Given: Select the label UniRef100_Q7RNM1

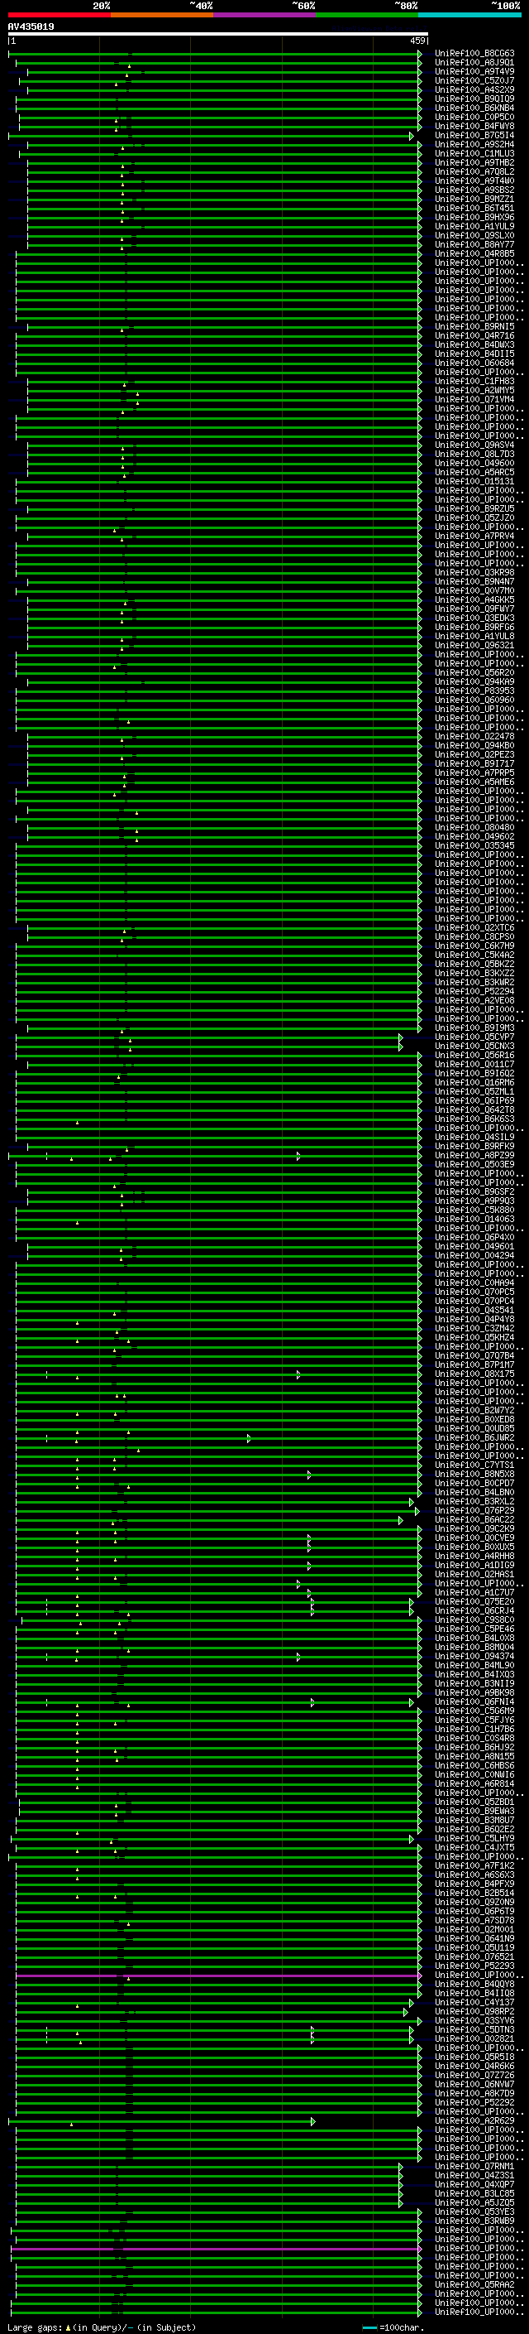Looking at the screenshot, I should [x=474, y=2165].
